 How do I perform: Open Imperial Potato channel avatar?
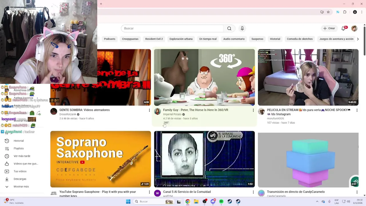click(x=157, y=112)
